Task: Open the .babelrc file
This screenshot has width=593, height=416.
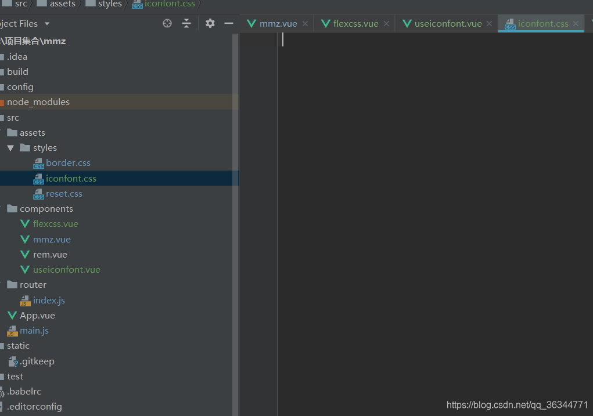Action: click(24, 392)
